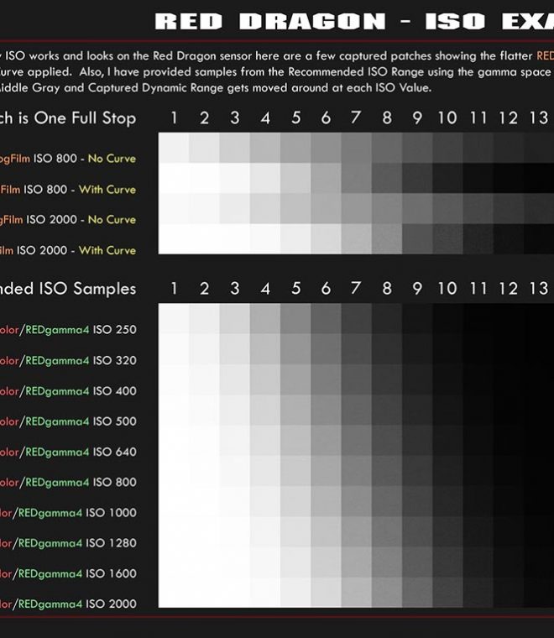This screenshot has height=638, width=554.
Task: Pick stop 1 patch in ISO 800 No Curve row
Action: pos(174,148)
